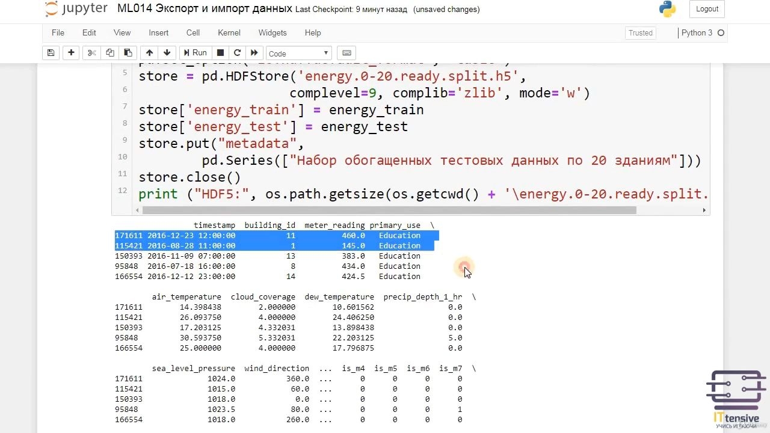
Task: Click the primary_use column header
Action: click(395, 226)
